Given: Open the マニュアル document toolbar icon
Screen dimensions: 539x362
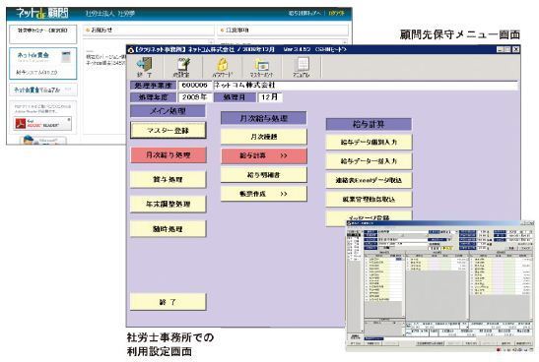Looking at the screenshot, I should tap(302, 67).
